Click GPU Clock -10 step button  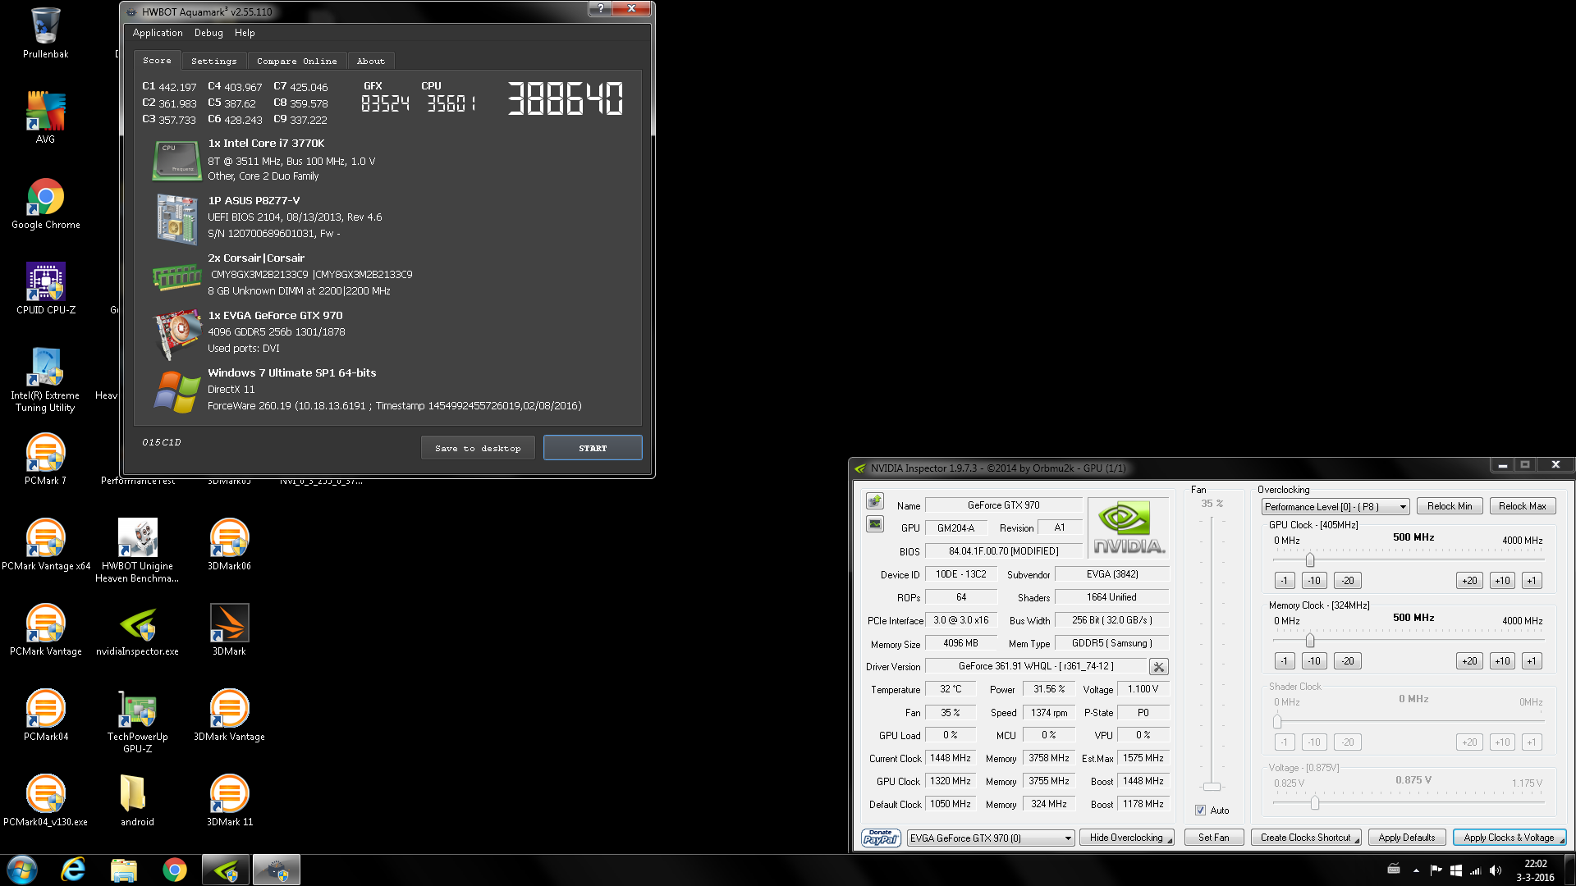pos(1314,581)
